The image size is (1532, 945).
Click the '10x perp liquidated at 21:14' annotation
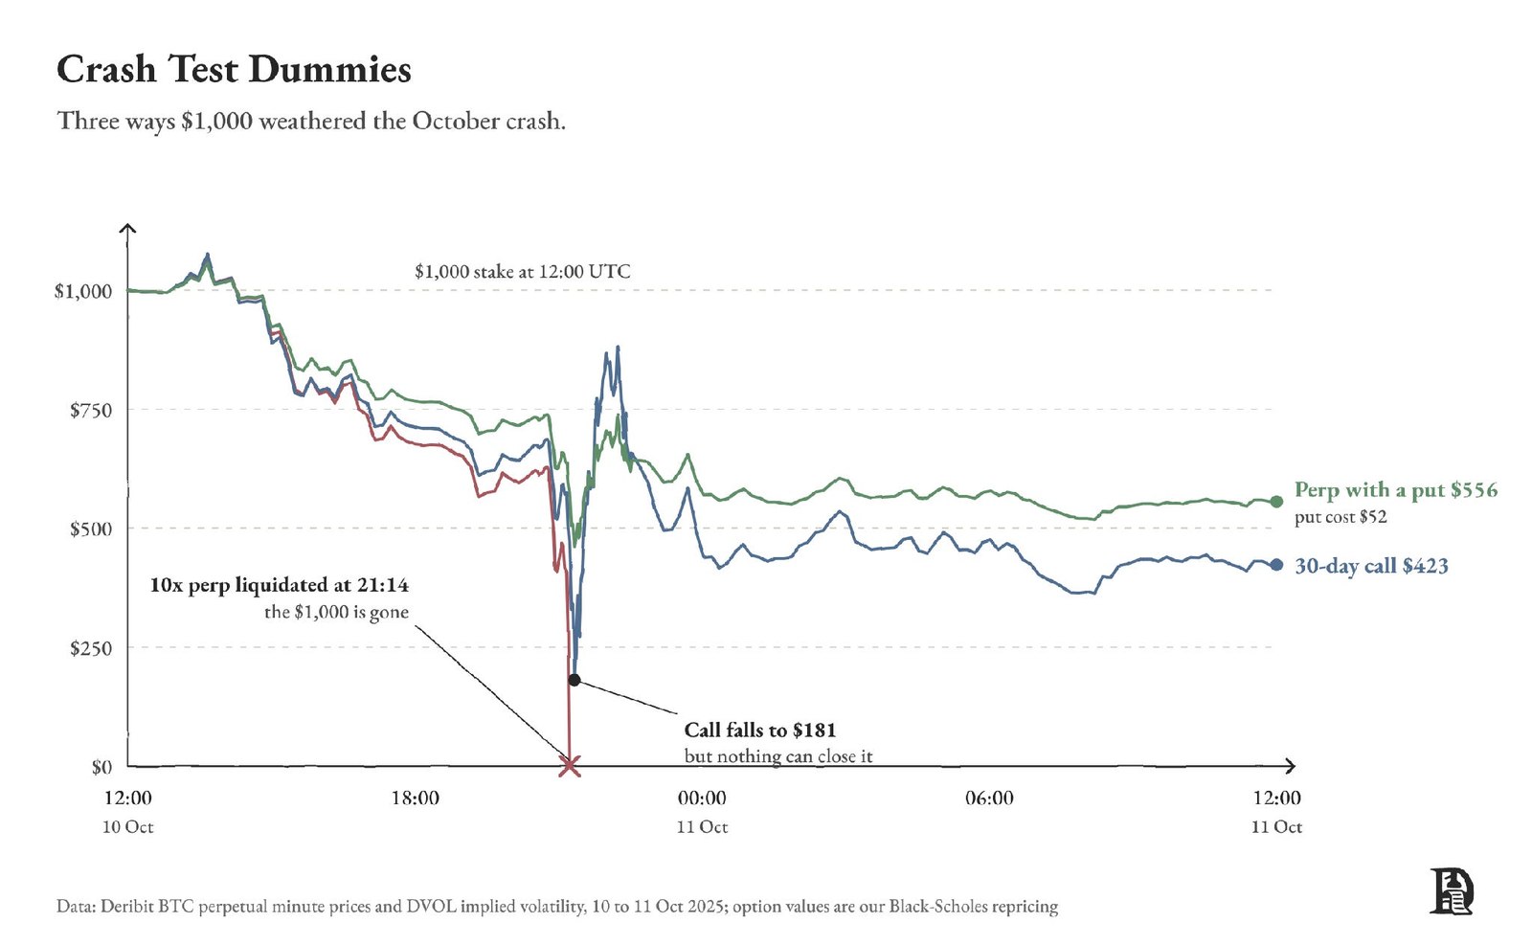(x=280, y=585)
